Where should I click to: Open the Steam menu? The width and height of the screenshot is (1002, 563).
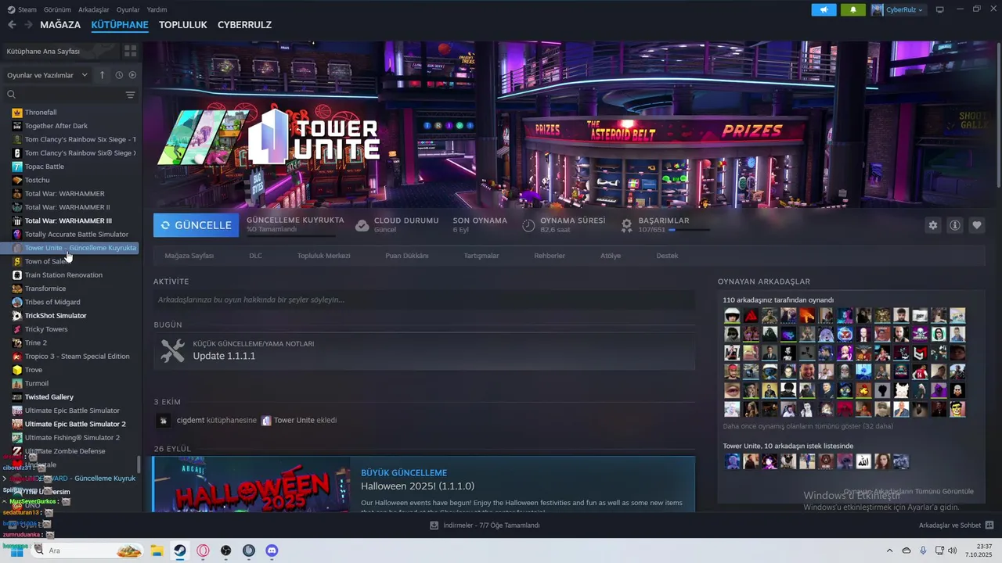23,9
